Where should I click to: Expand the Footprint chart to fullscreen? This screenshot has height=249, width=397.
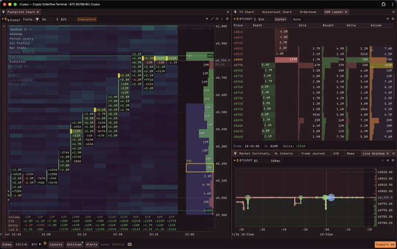[212, 19]
